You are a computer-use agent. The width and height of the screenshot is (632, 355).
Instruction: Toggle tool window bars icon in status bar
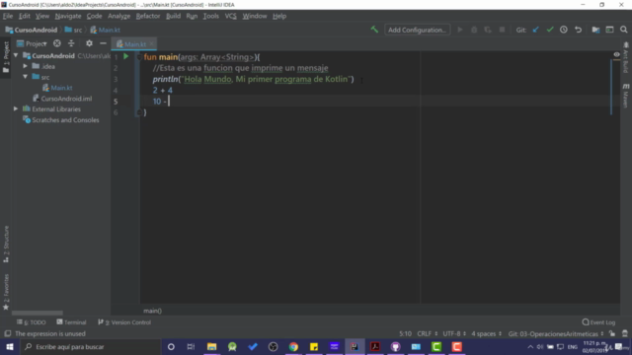click(7, 333)
